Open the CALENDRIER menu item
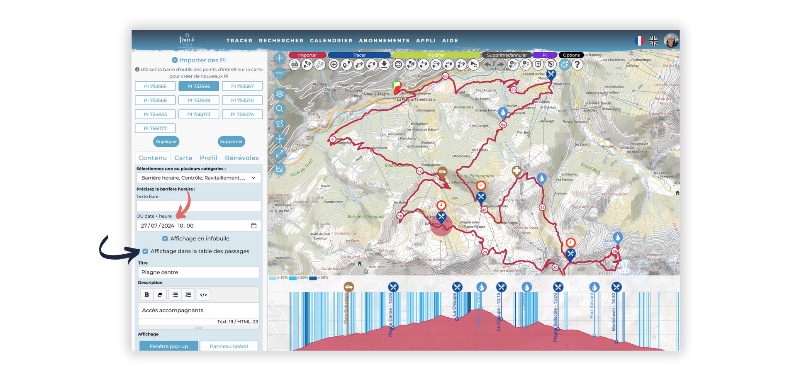The image size is (804, 384). point(331,41)
